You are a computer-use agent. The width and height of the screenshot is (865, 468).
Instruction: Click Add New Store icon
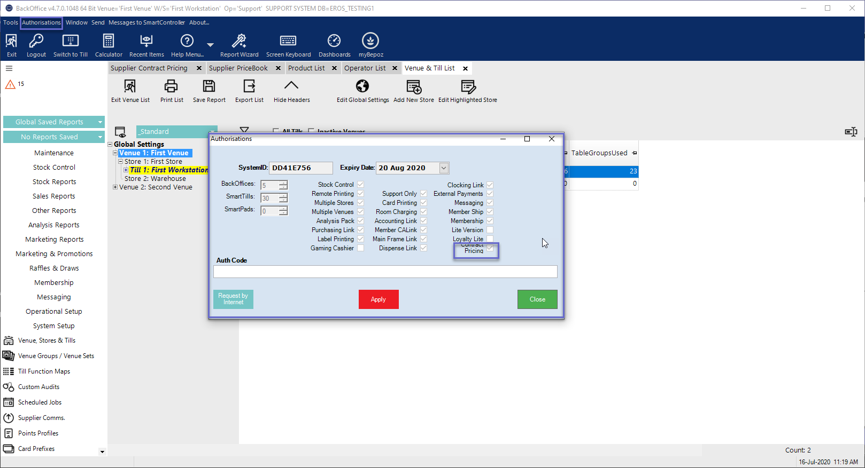[x=414, y=87]
